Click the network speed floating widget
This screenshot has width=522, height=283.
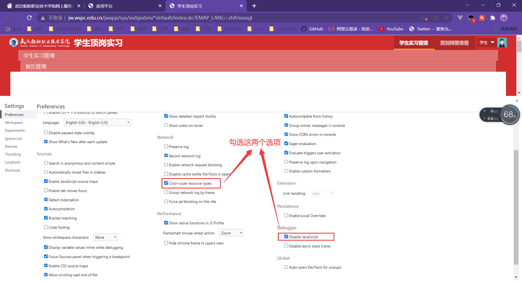click(x=500, y=115)
